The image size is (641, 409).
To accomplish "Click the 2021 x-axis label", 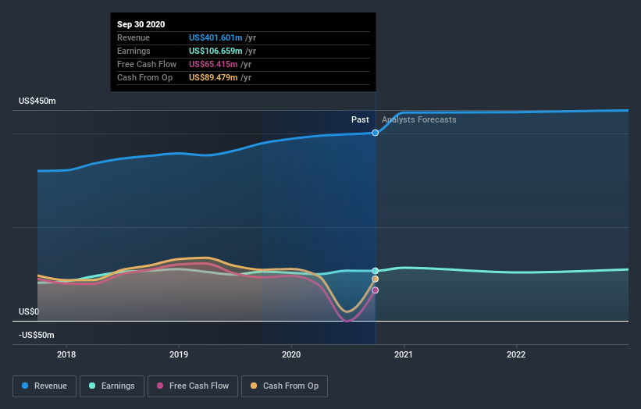I will tap(404, 354).
